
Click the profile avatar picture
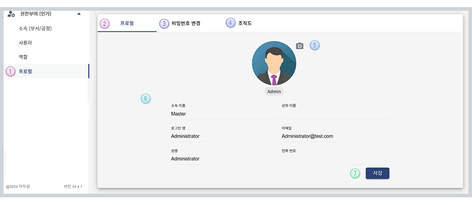point(273,63)
